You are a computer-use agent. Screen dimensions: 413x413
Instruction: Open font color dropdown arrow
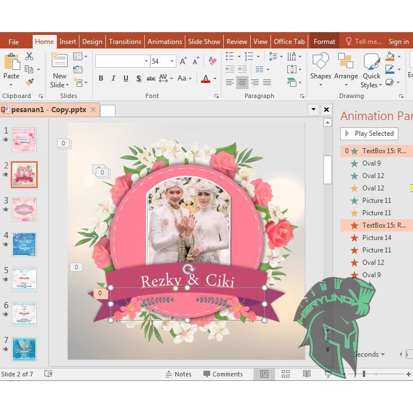pyautogui.click(x=215, y=78)
